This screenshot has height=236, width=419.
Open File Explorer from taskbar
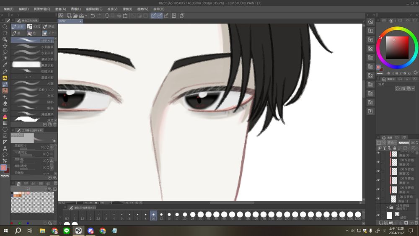(x=42, y=231)
